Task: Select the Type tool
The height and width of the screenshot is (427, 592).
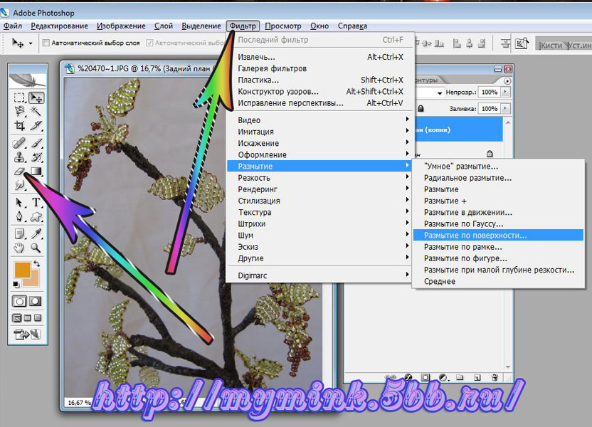Action: (x=36, y=202)
